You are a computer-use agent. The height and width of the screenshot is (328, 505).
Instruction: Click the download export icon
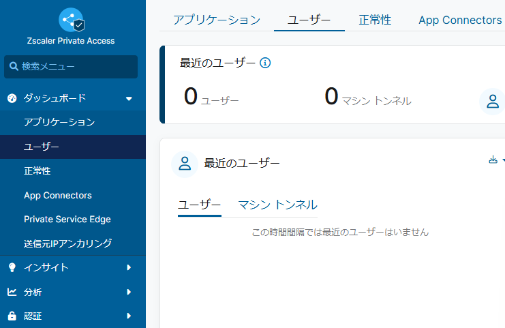coord(493,160)
